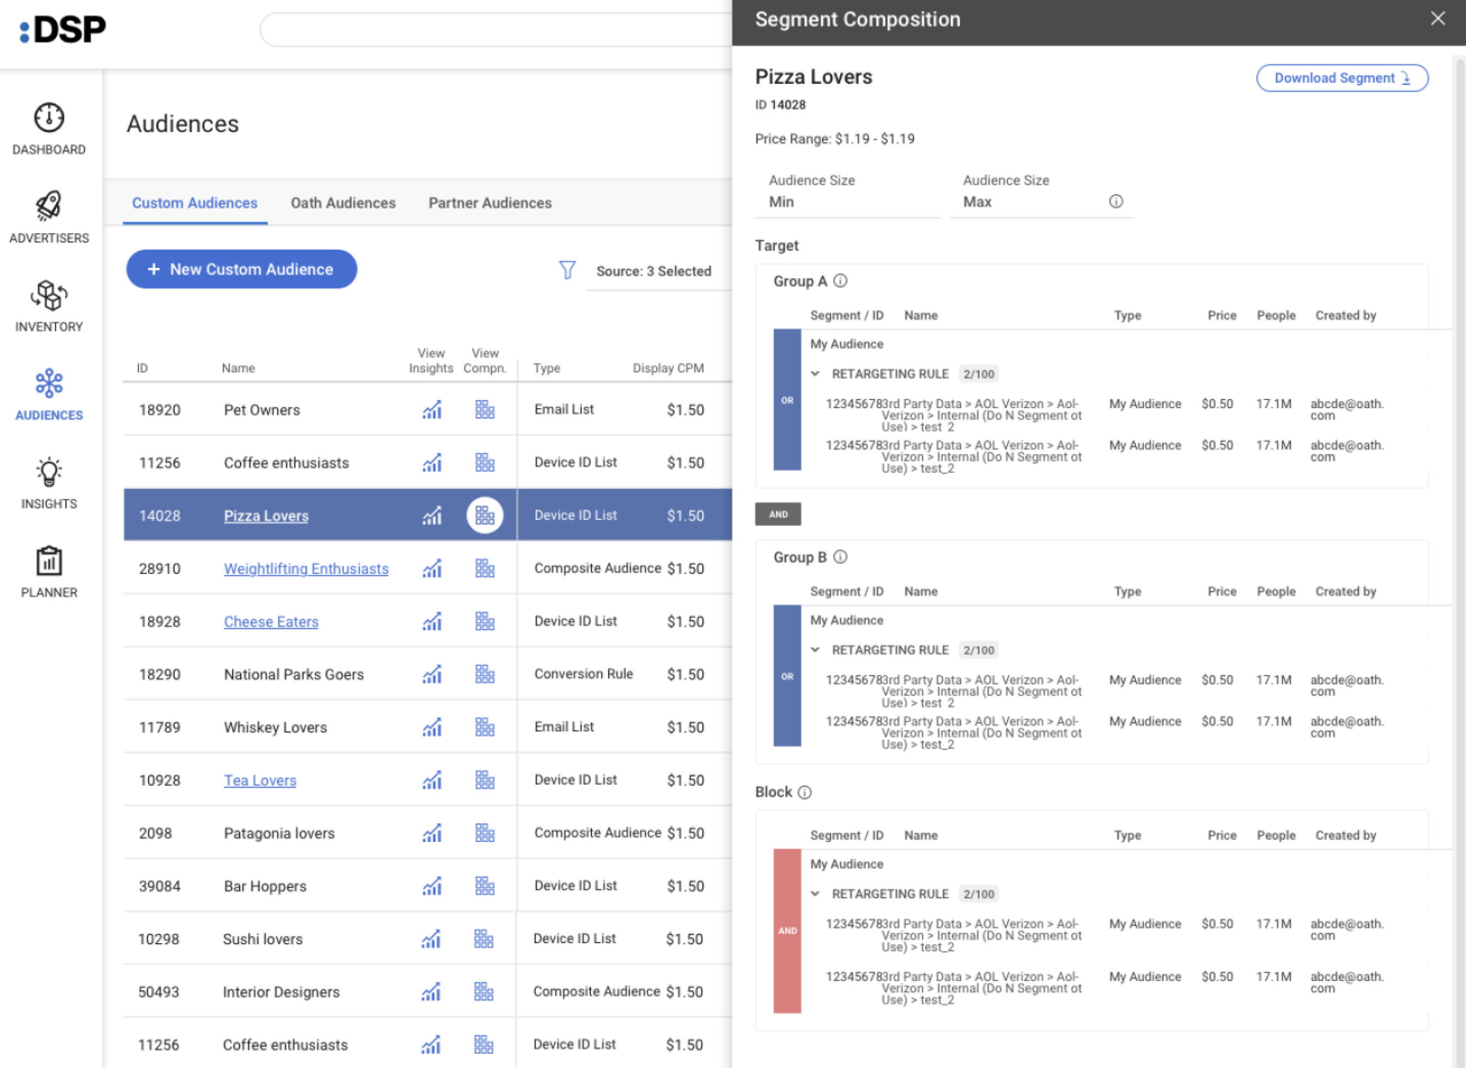Image resolution: width=1466 pixels, height=1068 pixels.
Task: Click Group A OR operator bar
Action: coord(787,400)
